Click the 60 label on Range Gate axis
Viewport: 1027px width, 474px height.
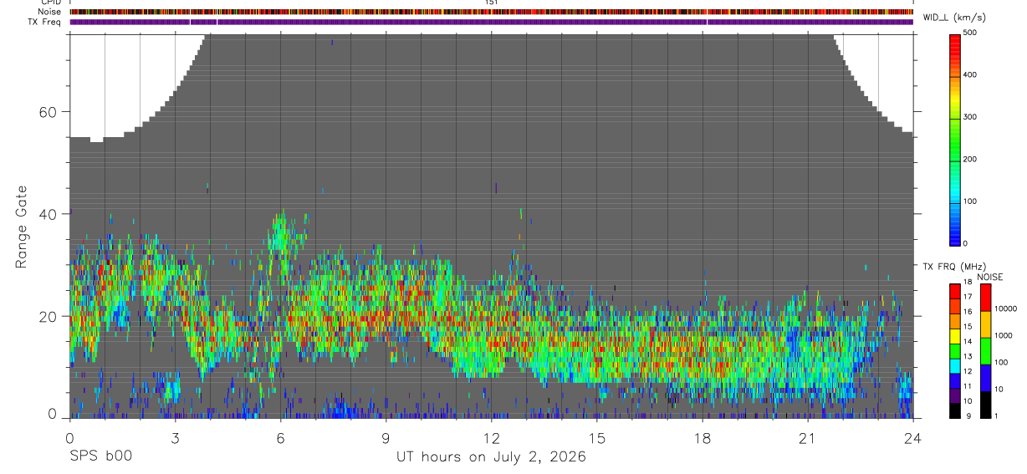pyautogui.click(x=49, y=112)
